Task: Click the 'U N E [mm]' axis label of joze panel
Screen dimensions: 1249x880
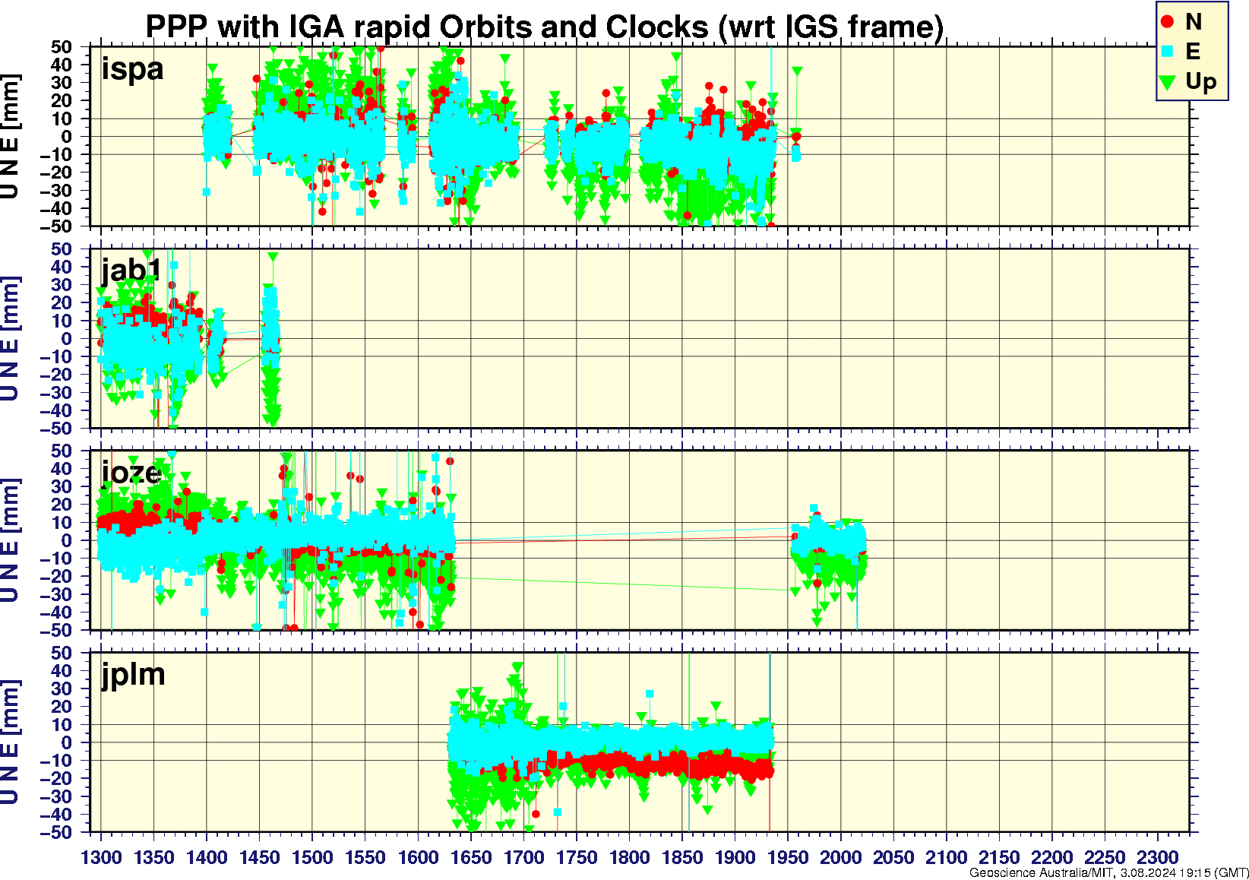Action: pos(10,541)
